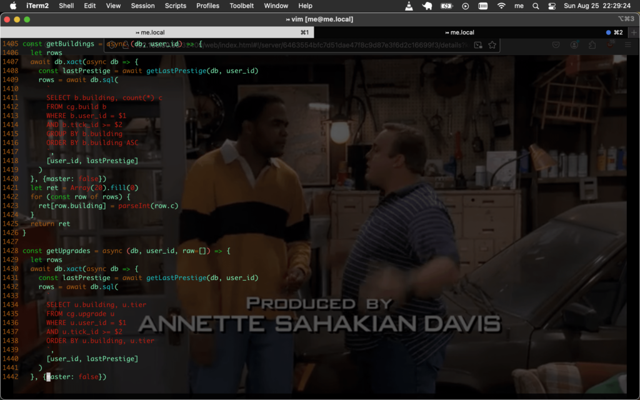Click "return ret" on line 1425
The width and height of the screenshot is (640, 400).
point(50,224)
